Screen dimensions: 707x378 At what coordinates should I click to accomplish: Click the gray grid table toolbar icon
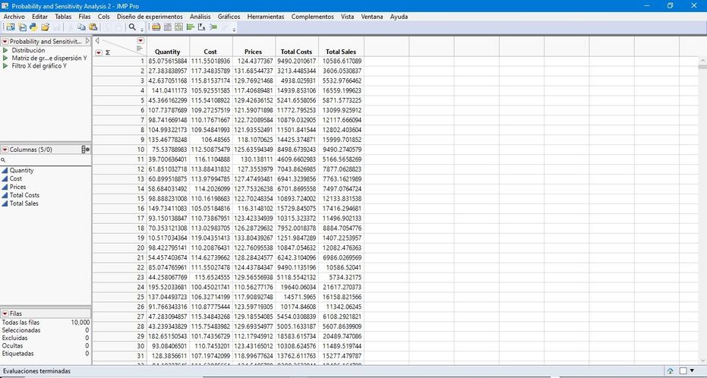[x=168, y=27]
